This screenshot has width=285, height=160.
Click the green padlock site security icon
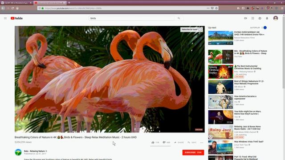pyautogui.click(x=43, y=8)
